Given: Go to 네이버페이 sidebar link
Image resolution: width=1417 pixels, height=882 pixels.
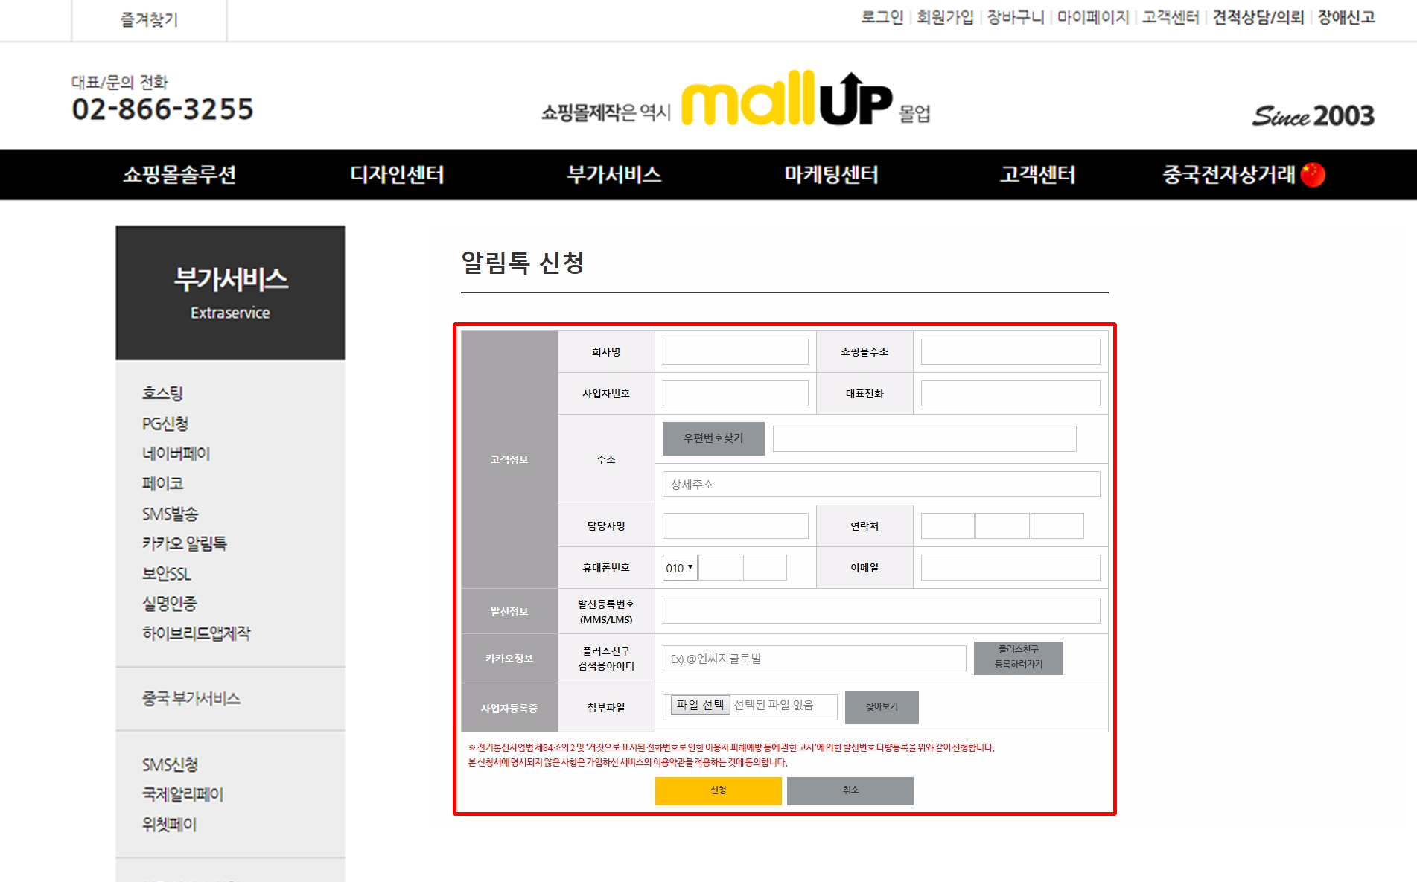Looking at the screenshot, I should 176,453.
